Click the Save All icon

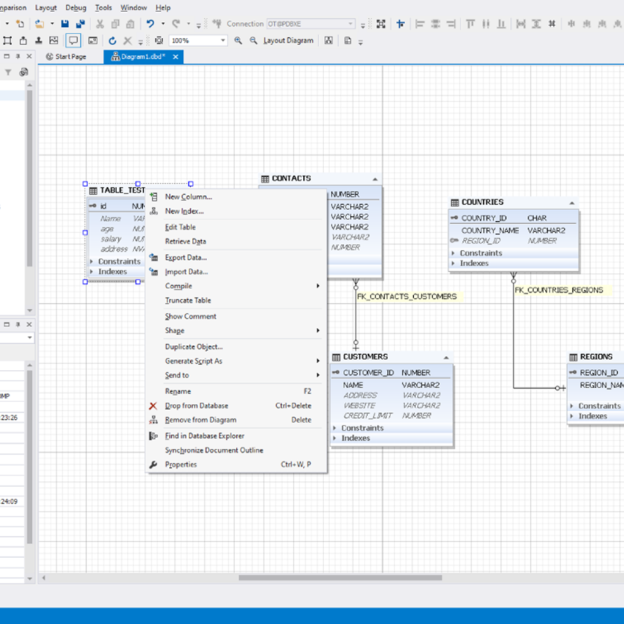[80, 24]
